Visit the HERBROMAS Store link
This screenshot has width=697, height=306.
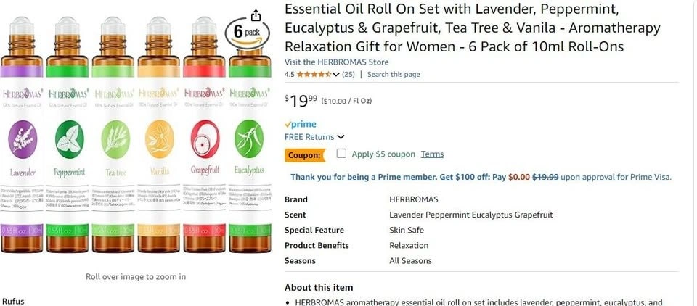(x=336, y=62)
